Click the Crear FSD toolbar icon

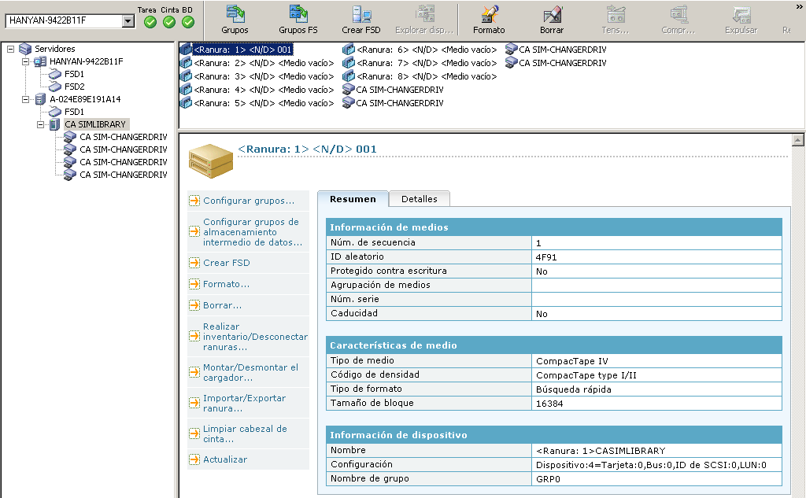pyautogui.click(x=362, y=14)
